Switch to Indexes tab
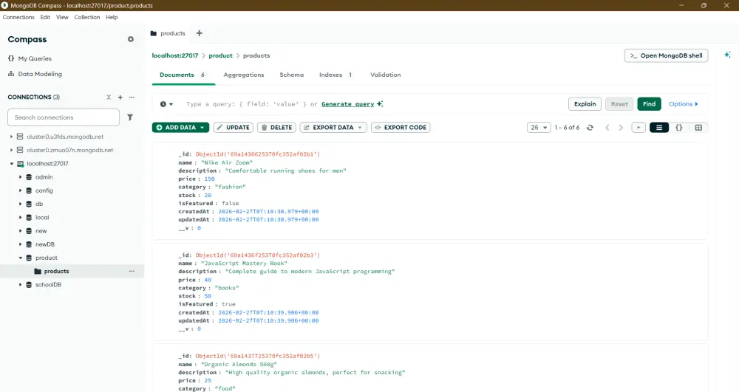 point(335,75)
